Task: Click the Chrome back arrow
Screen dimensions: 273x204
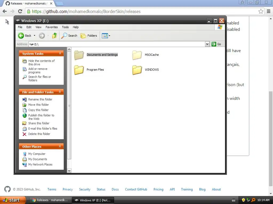Action: [5, 11]
